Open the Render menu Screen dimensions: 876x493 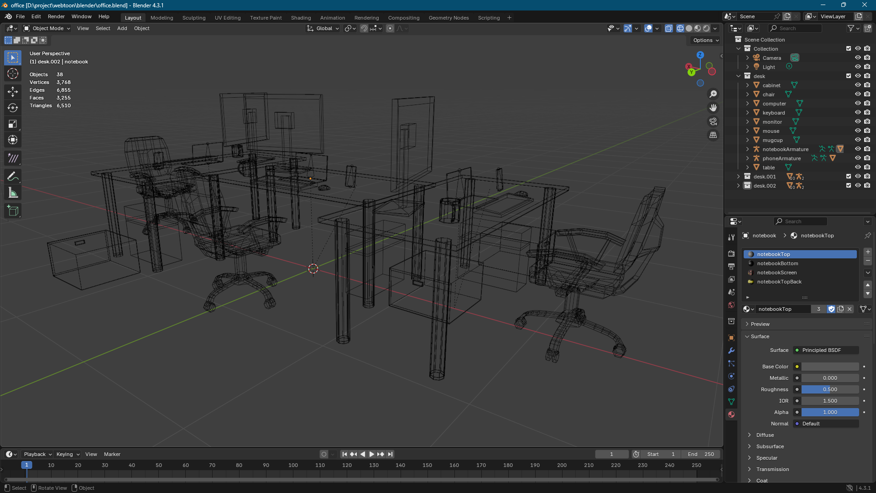click(56, 16)
